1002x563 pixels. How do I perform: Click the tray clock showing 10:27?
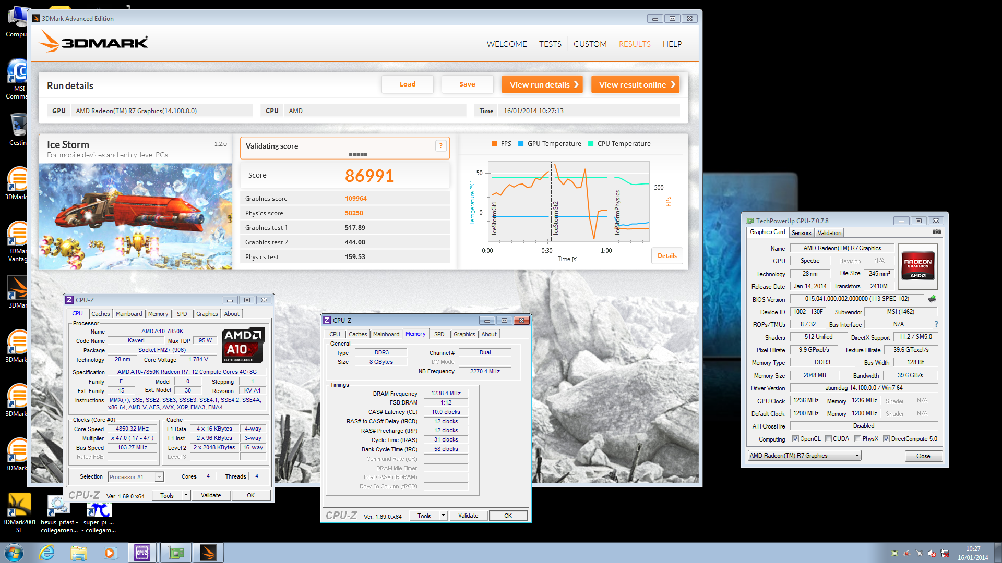tap(973, 553)
